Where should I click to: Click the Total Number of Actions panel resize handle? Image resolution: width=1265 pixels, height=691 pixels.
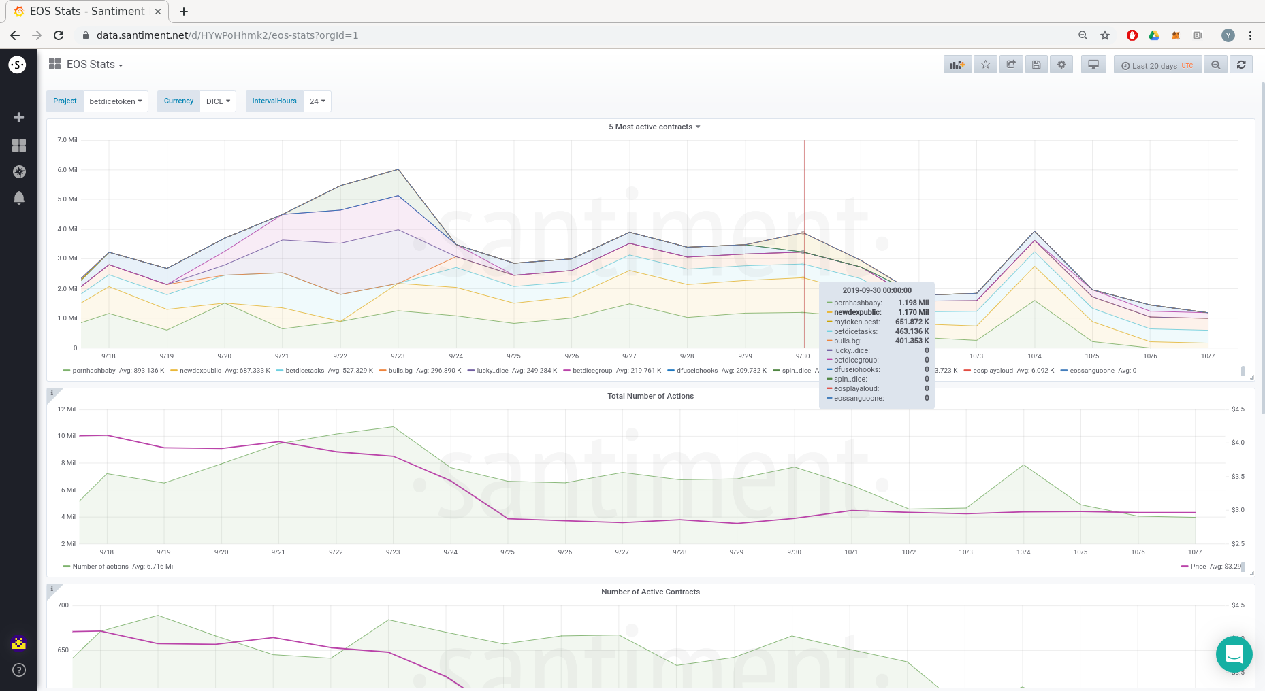point(1251,573)
